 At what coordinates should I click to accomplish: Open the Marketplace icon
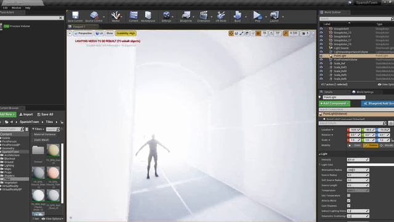[148, 17]
